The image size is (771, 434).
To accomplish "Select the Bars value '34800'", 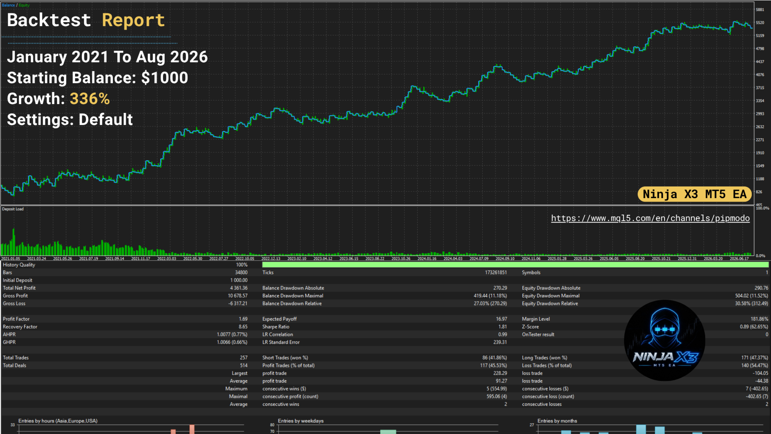I will [x=241, y=272].
